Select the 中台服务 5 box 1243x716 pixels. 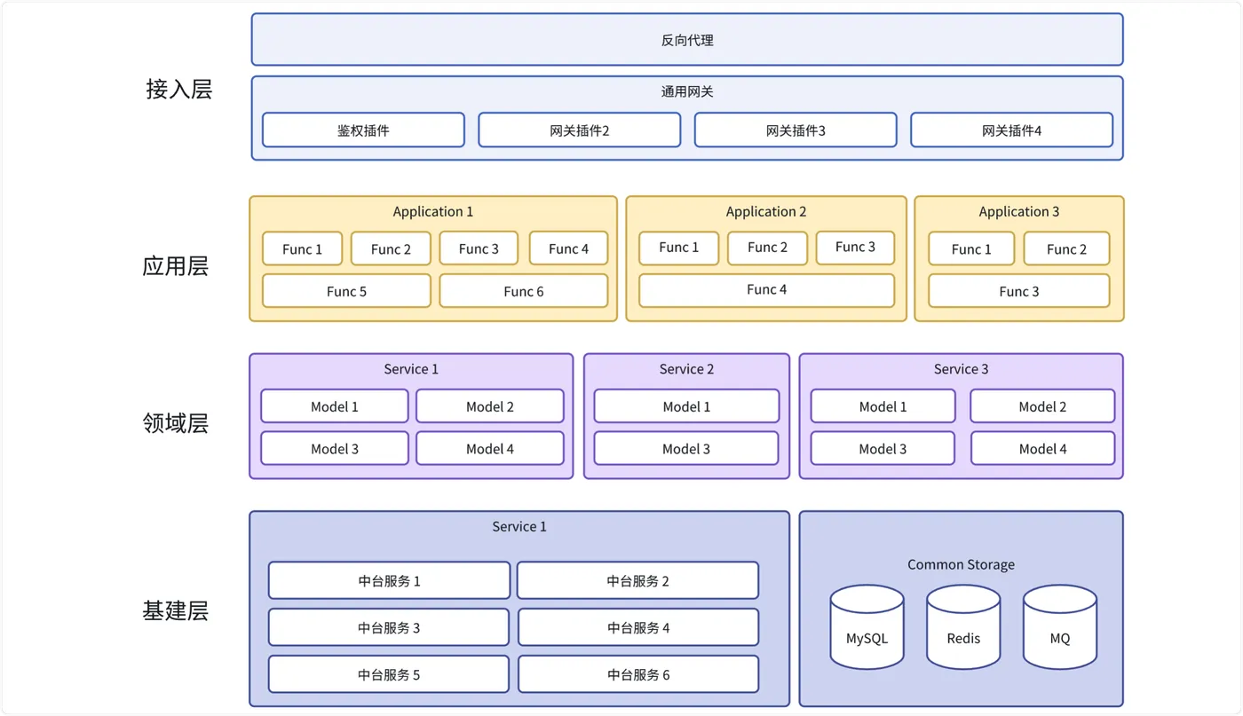(389, 674)
